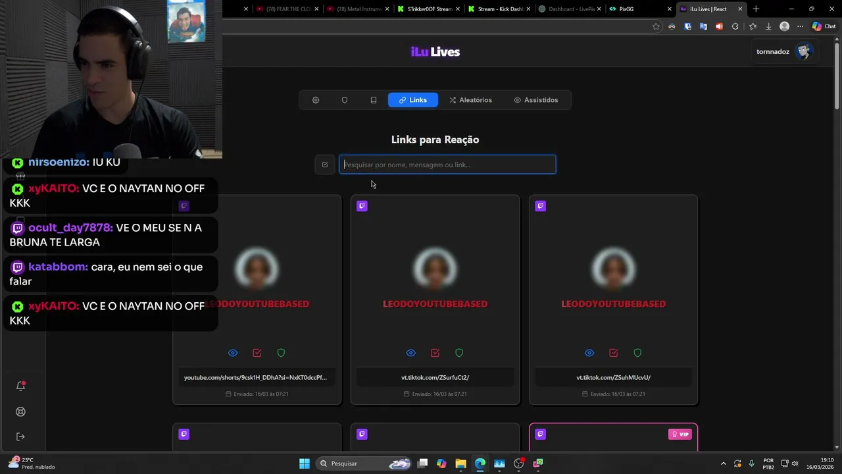Click Twitch badge on ZSuhMUcvU card

click(x=540, y=206)
